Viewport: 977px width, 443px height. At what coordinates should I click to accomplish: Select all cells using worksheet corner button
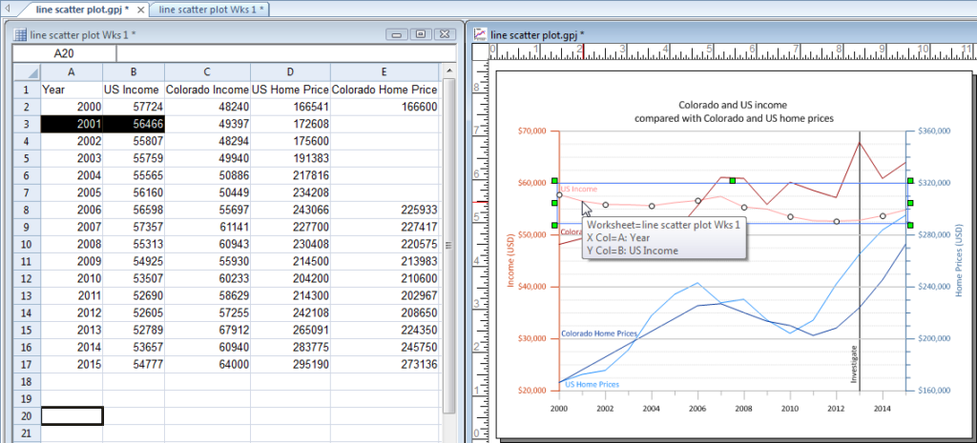coord(26,71)
